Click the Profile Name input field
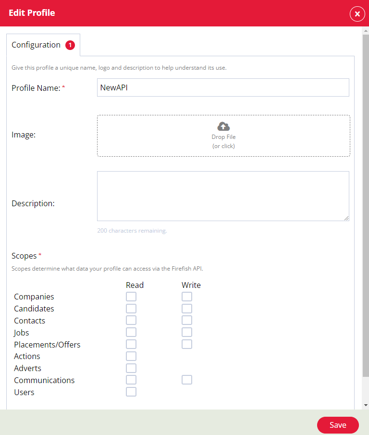 [223, 87]
